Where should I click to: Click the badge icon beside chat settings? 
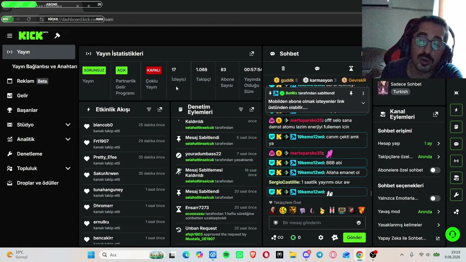[335, 238]
